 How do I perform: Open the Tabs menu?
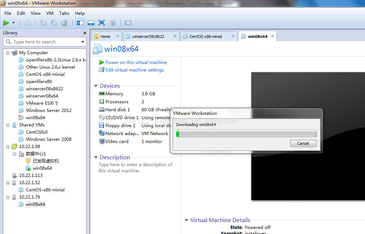click(x=64, y=13)
